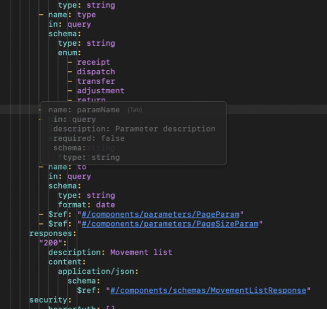The image size is (327, 309).
Task: Click the 'enum:' key under schema
Action: [67, 53]
